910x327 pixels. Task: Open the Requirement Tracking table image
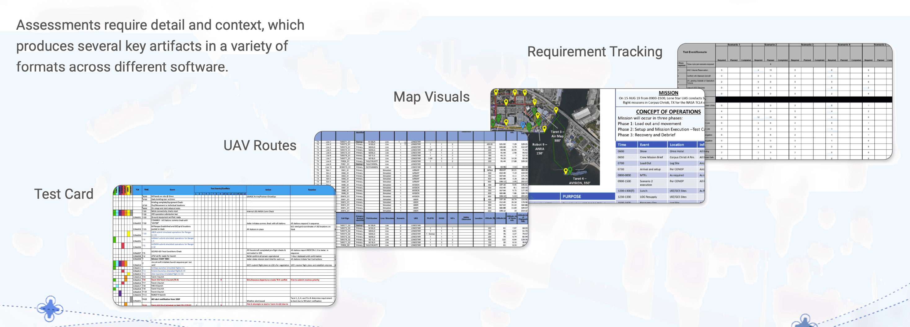[x=784, y=102]
